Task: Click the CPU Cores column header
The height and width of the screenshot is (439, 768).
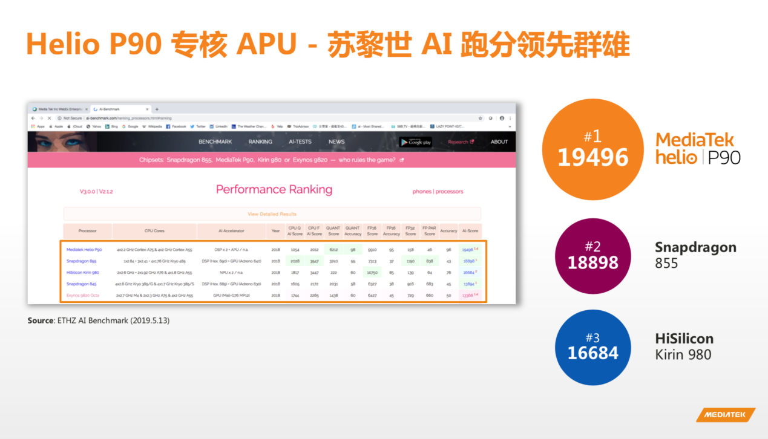Action: (x=154, y=231)
